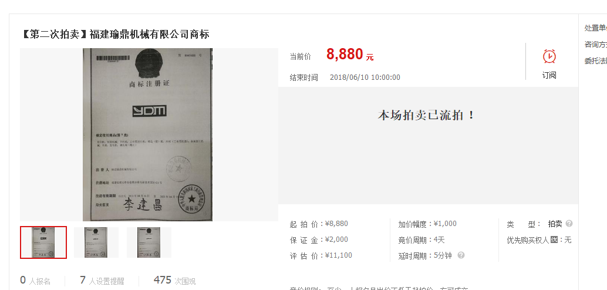Click the 委托法院 sidebar entry

[x=595, y=61]
